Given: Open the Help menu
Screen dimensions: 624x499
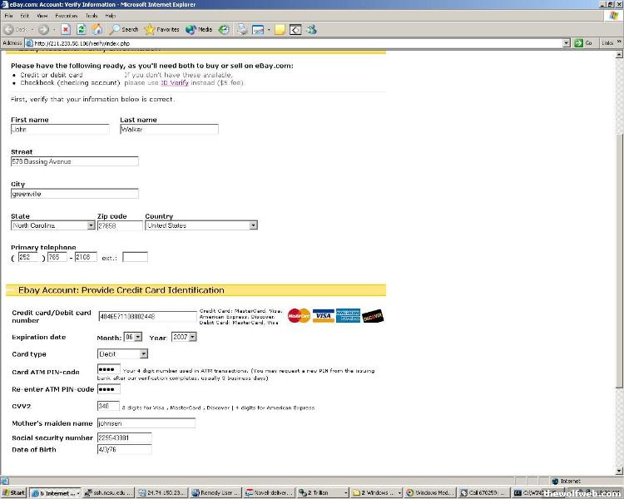Looking at the screenshot, I should (110, 16).
